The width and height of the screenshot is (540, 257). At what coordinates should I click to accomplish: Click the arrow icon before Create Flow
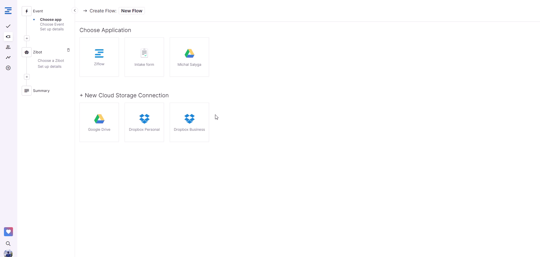85,11
